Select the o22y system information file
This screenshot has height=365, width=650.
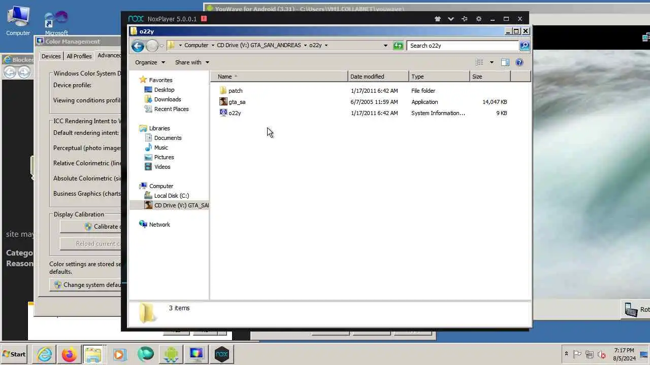coord(235,113)
